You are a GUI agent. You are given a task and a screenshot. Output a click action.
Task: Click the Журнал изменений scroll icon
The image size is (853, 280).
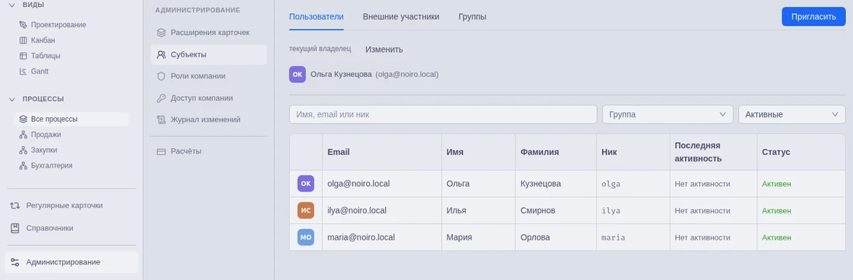coord(161,119)
